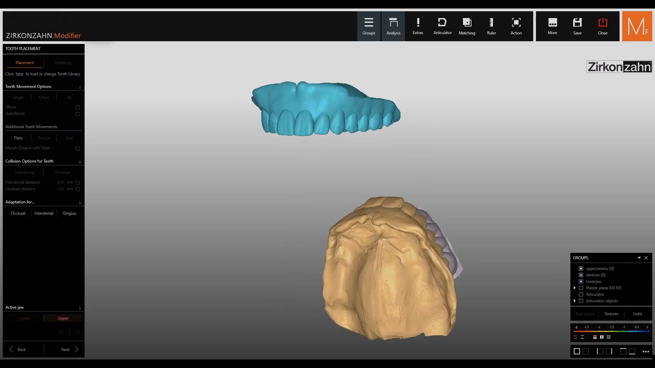Click the Back button
The width and height of the screenshot is (655, 368).
(x=17, y=349)
